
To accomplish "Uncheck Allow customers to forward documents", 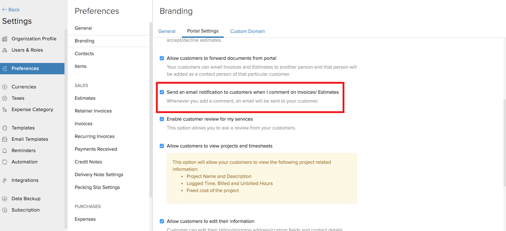I will click(x=162, y=58).
